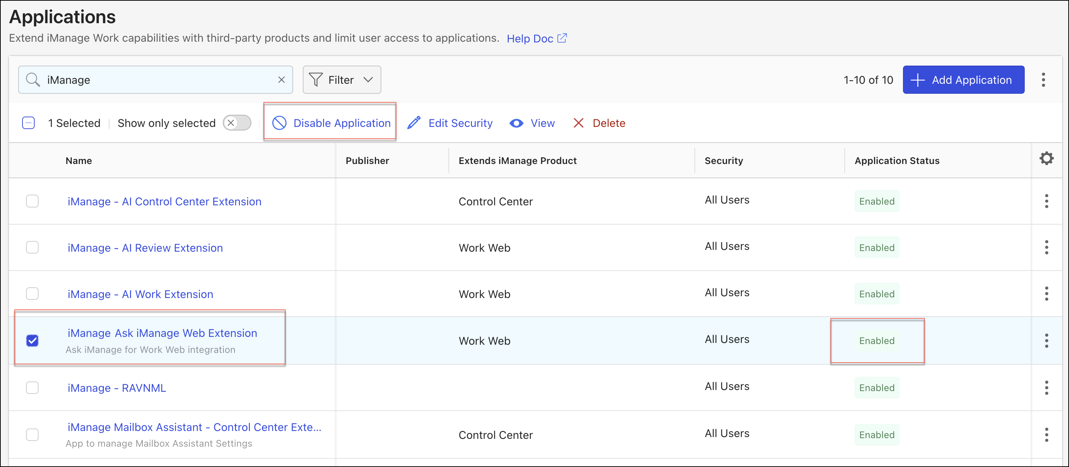The width and height of the screenshot is (1069, 467).
Task: Clear the iManage search text
Action: [281, 79]
